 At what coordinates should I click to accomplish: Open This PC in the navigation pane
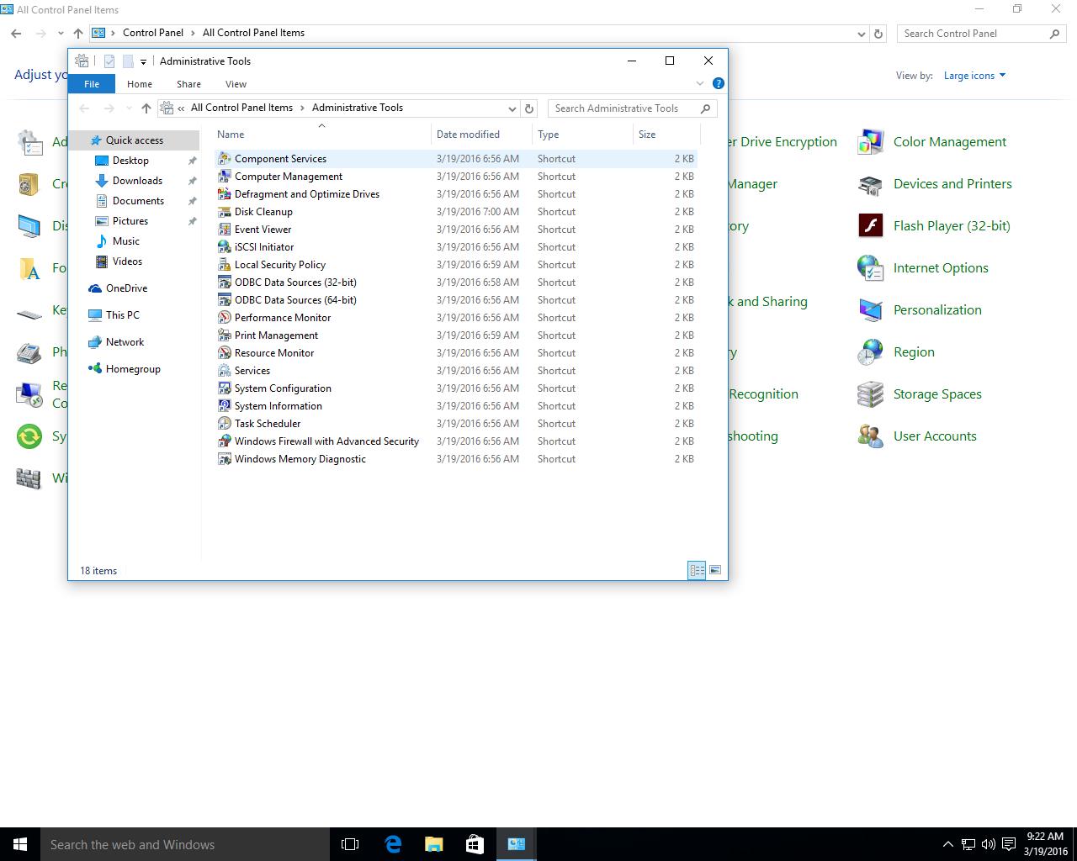click(123, 315)
